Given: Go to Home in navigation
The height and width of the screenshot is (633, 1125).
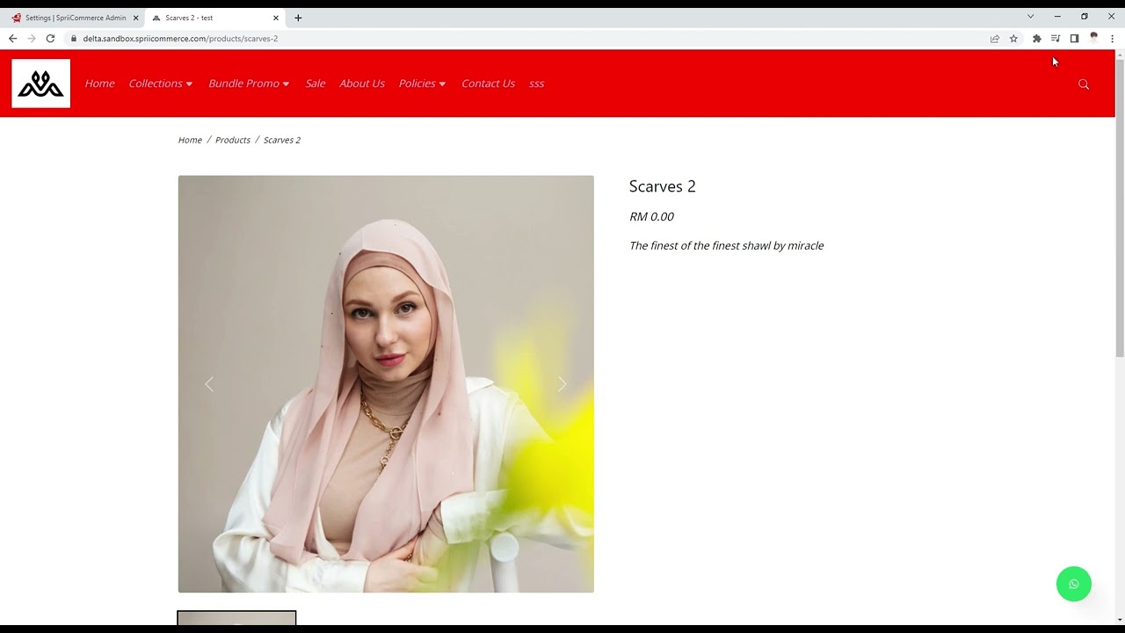Looking at the screenshot, I should click(99, 84).
